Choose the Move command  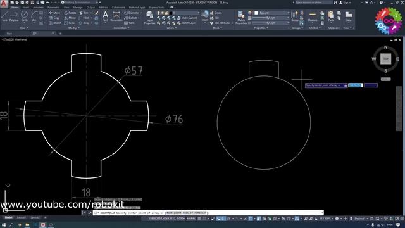coord(54,13)
